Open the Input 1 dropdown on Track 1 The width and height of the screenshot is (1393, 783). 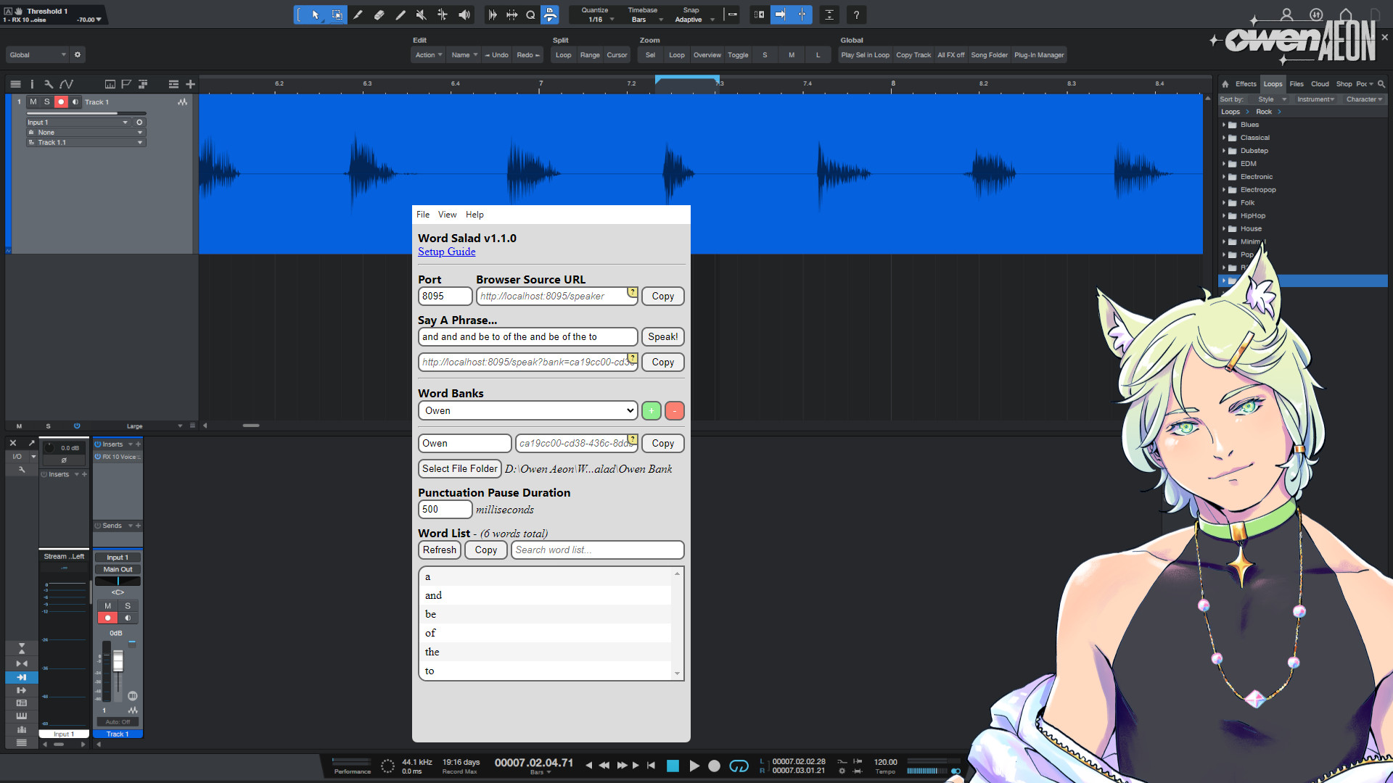79,123
